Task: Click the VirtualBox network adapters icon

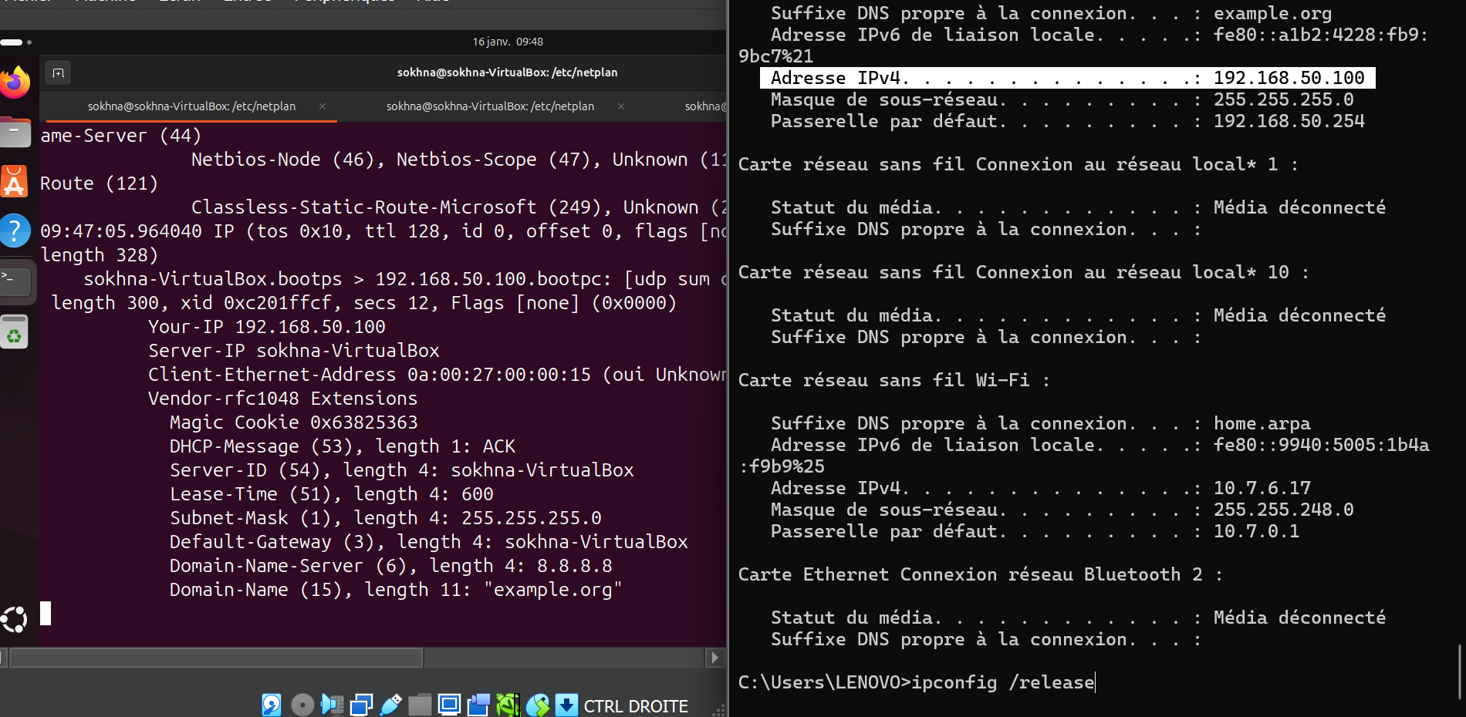Action: (x=361, y=705)
